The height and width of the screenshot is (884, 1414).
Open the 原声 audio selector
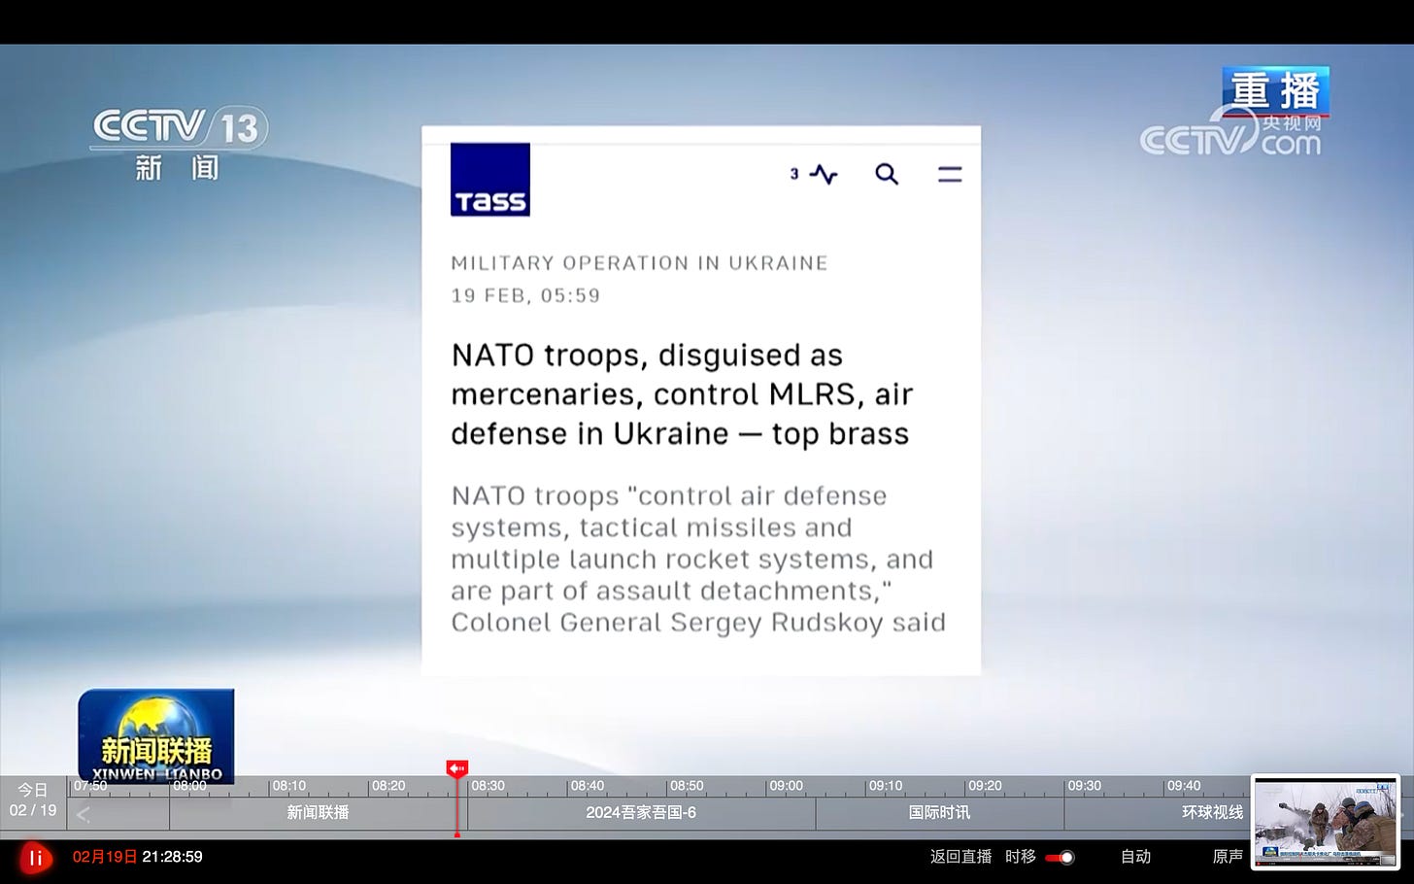tap(1228, 857)
